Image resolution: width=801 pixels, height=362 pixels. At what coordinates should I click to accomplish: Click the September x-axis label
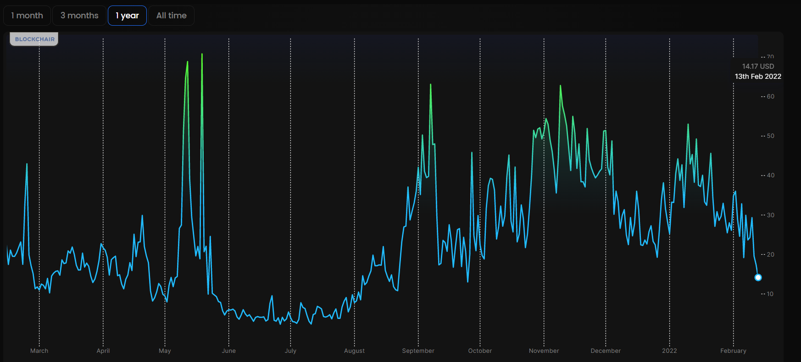pyautogui.click(x=418, y=351)
